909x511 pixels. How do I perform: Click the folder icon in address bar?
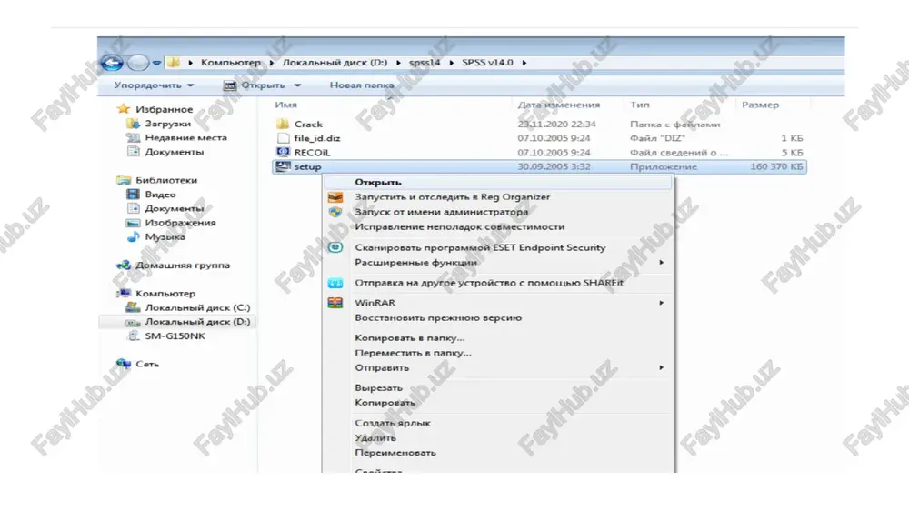click(173, 62)
